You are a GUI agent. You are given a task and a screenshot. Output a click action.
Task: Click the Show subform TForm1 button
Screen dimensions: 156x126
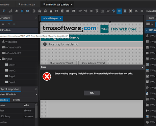tap(61, 63)
